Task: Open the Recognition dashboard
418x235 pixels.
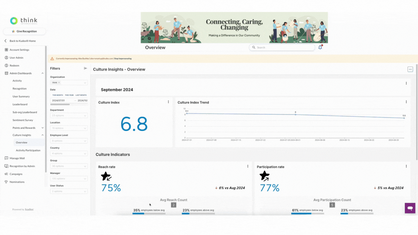Action: tap(20, 88)
